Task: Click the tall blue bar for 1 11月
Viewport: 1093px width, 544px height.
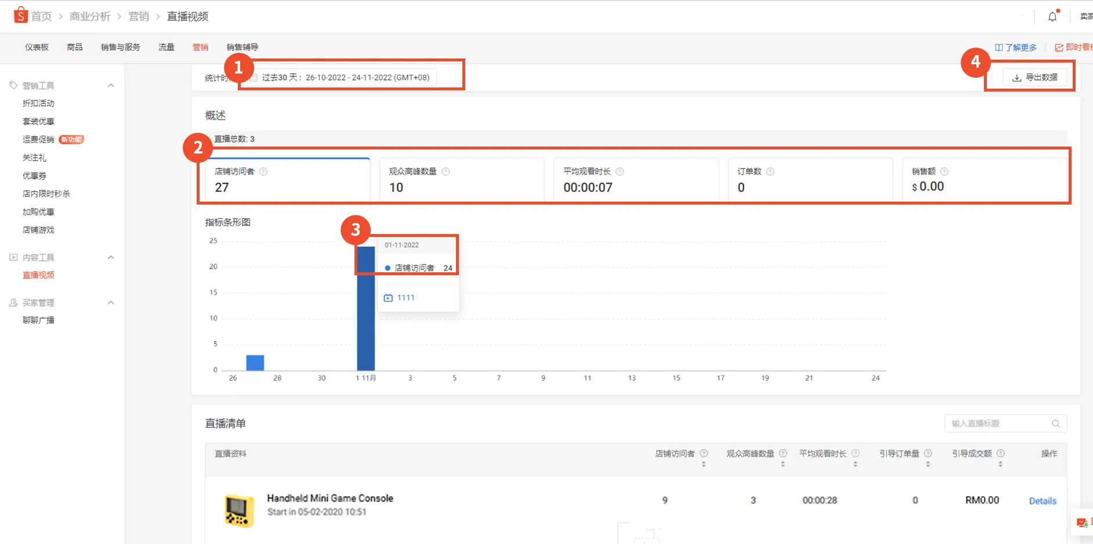Action: pos(365,313)
